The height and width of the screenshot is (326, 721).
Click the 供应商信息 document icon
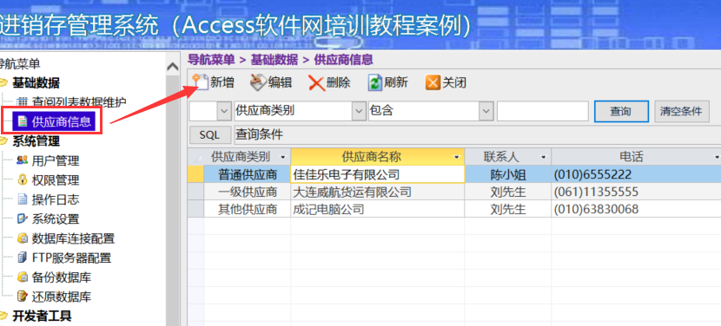coord(22,121)
